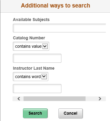
Task: Click the "Catalog Number" label
Action: (x=29, y=38)
